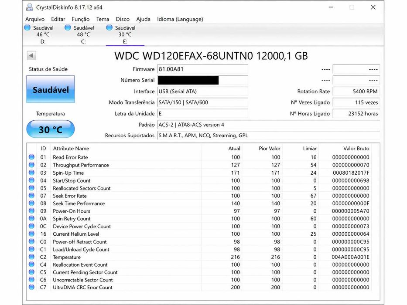
Task: Open the Disco menu
Action: coord(123,19)
